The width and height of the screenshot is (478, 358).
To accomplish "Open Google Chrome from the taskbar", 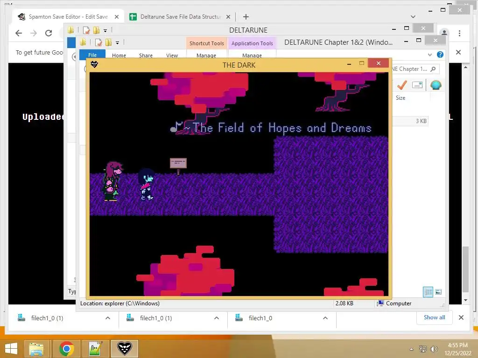I will 67,349.
